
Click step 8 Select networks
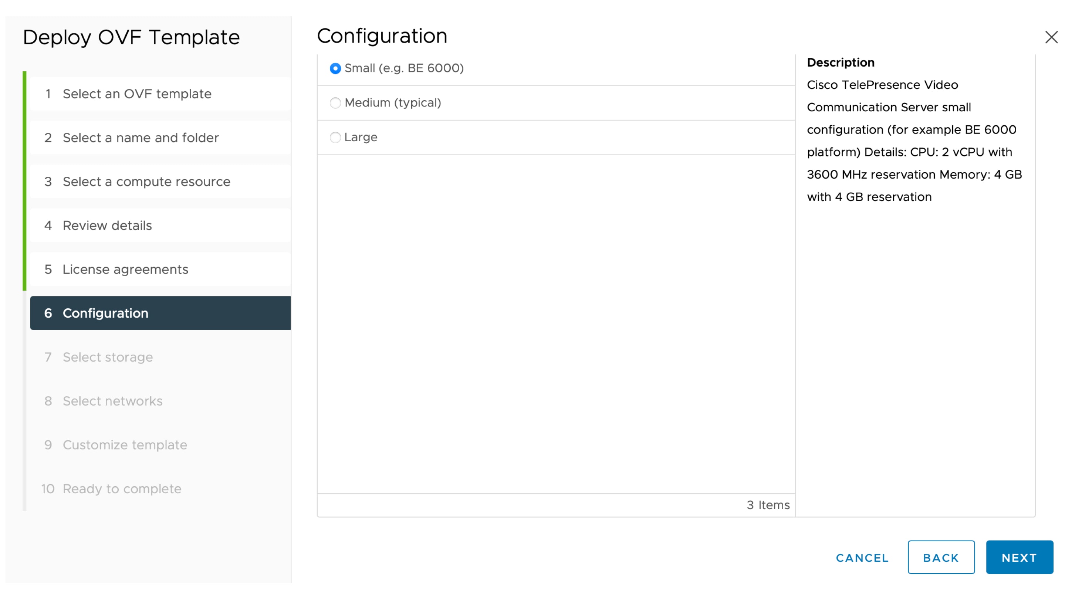[112, 400]
